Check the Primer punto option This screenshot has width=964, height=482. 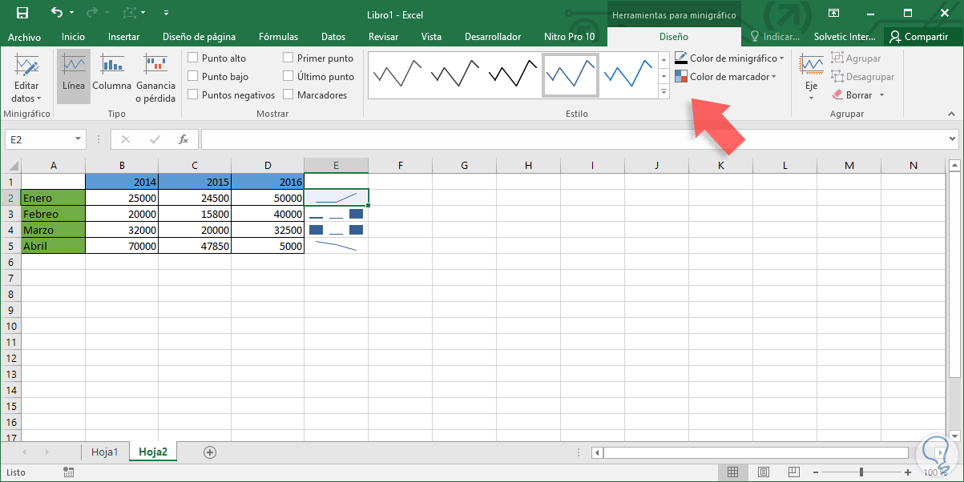pos(288,58)
